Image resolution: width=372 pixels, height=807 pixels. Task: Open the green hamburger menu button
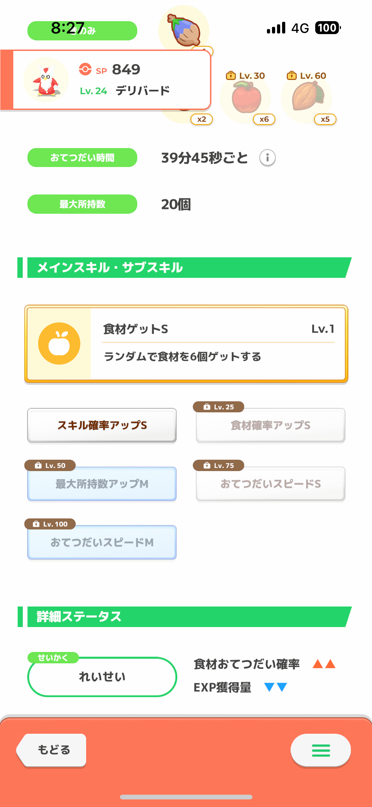[x=320, y=750]
